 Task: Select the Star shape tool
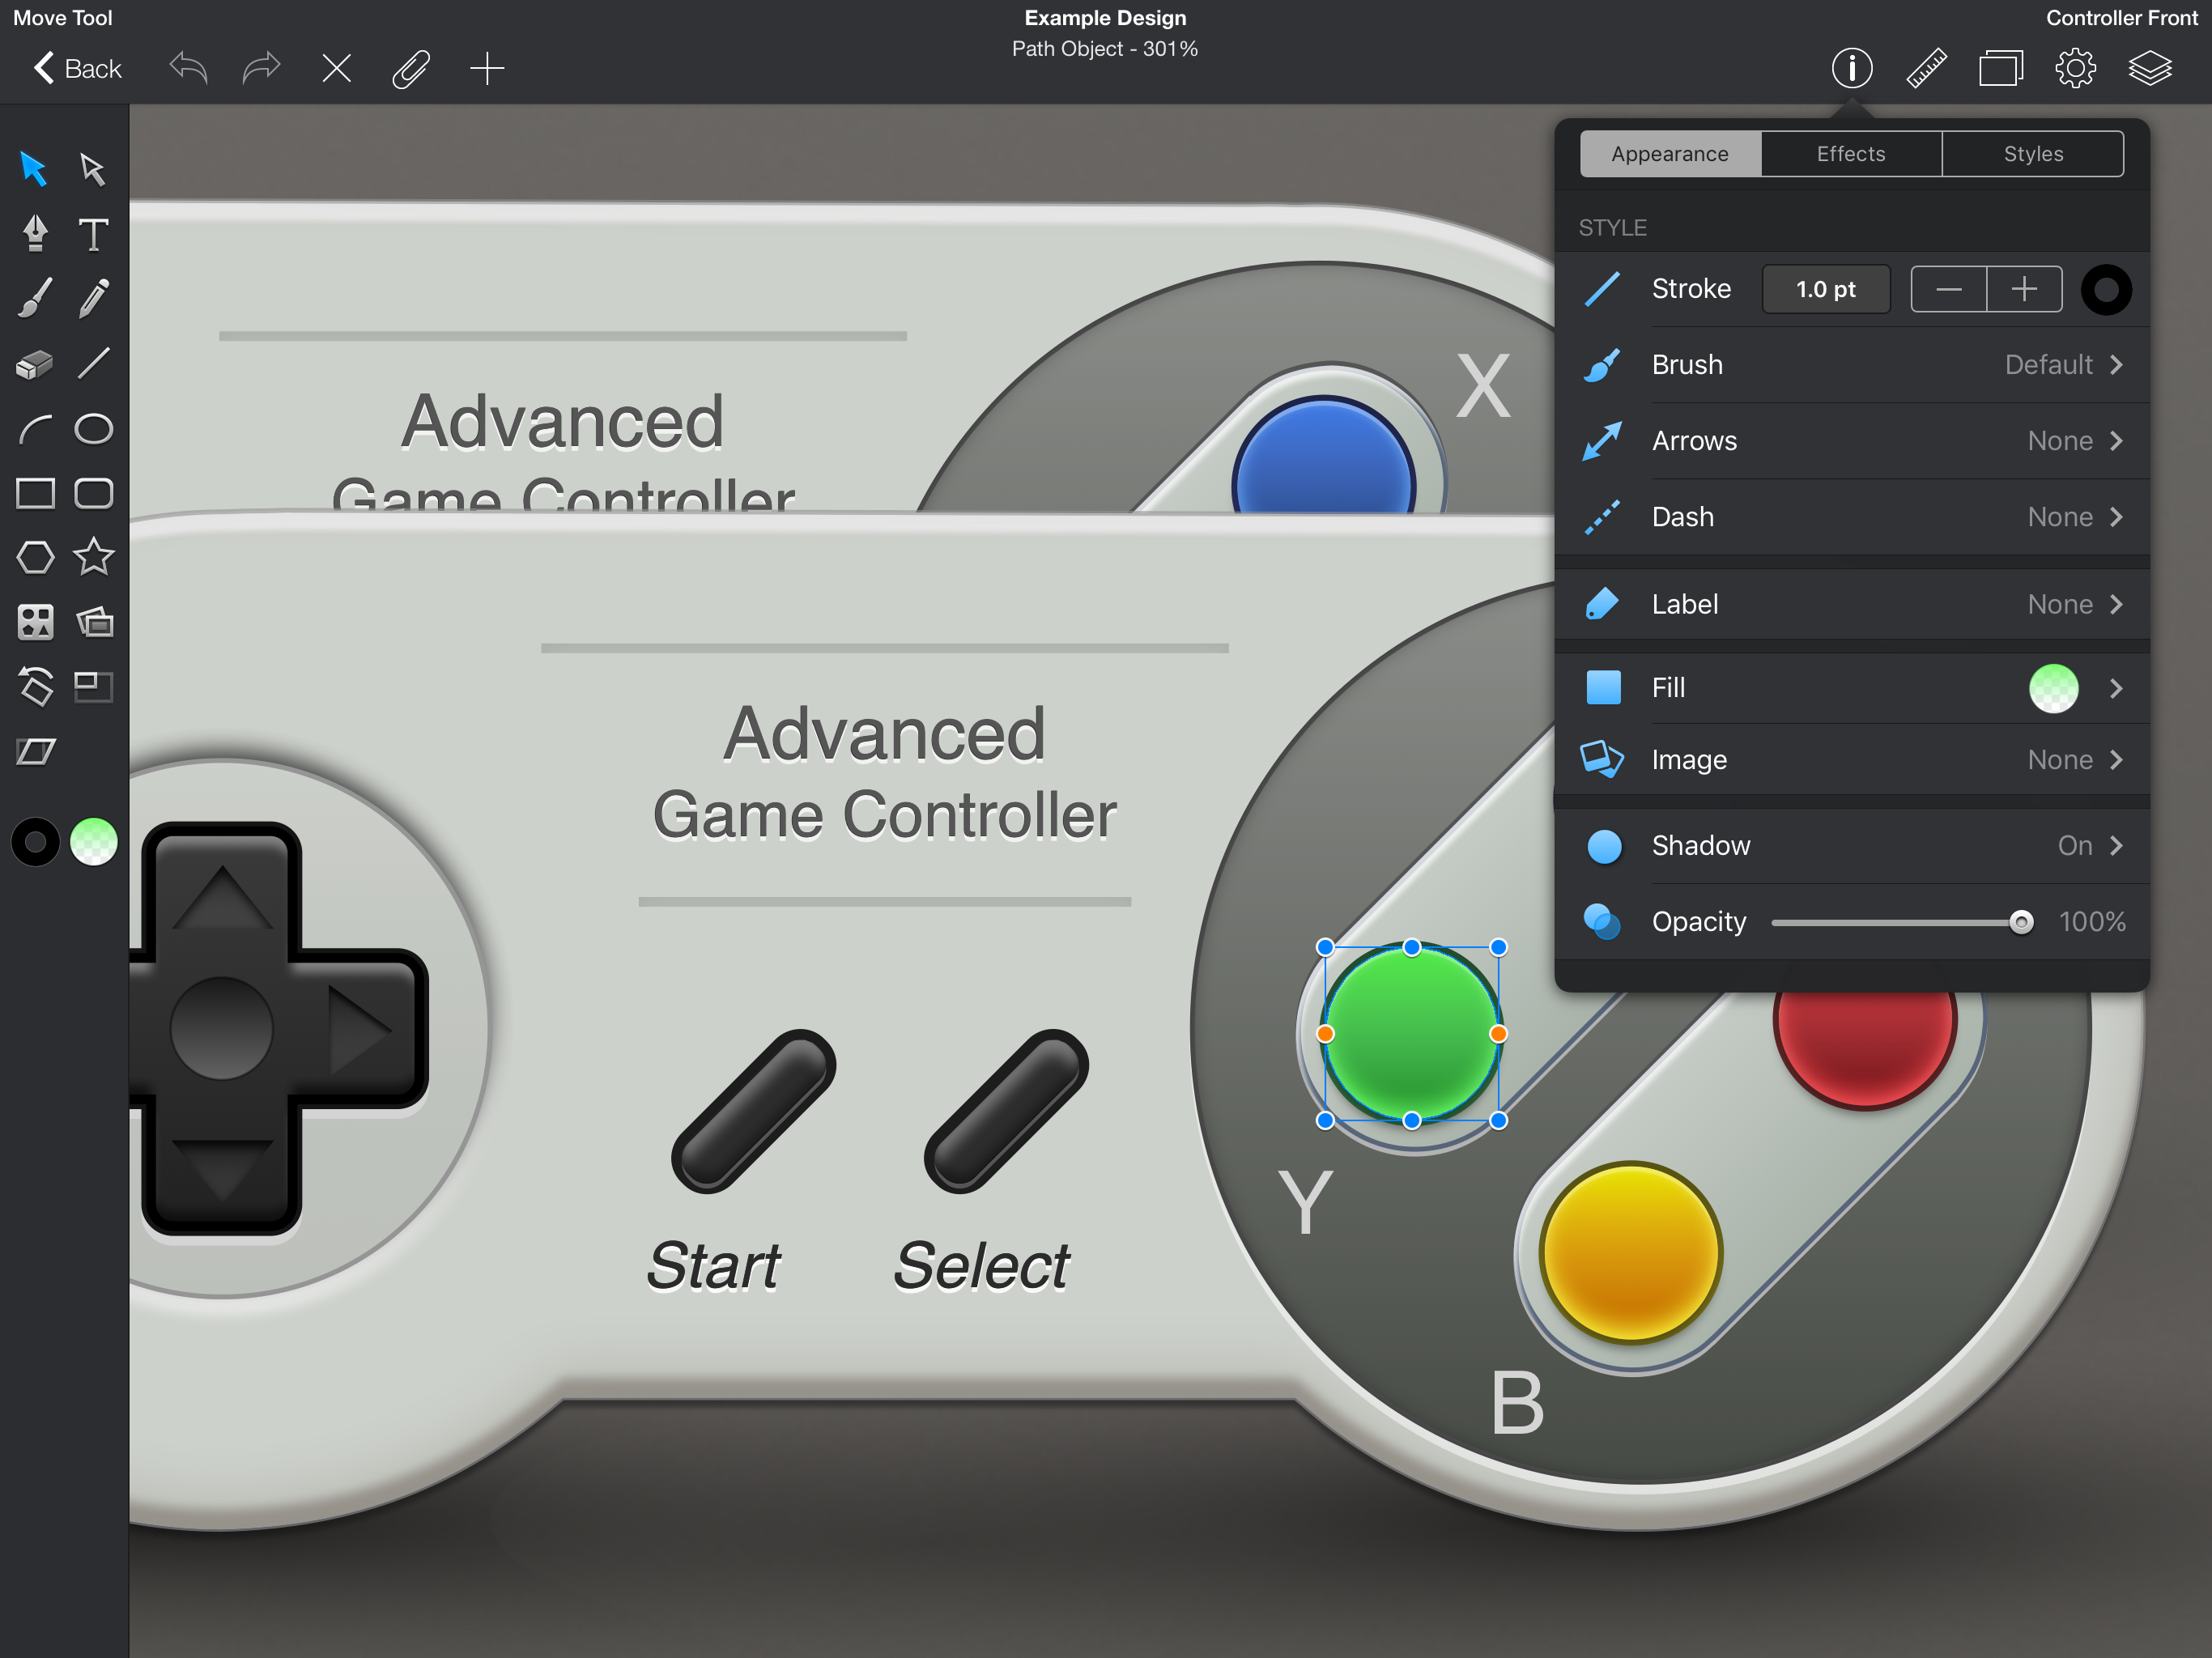(x=93, y=558)
